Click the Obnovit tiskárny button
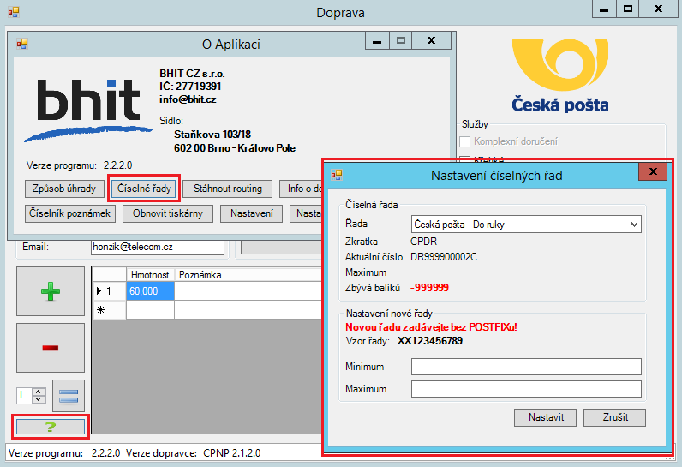Screen dimensions: 682x467 (168, 213)
